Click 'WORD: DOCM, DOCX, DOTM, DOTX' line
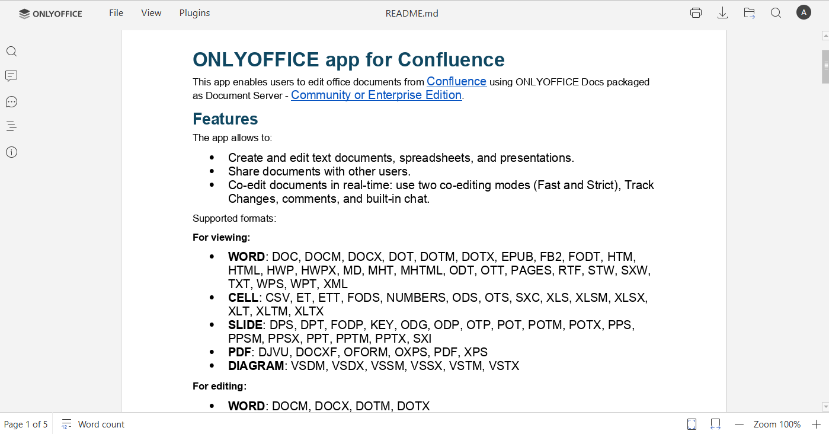Viewport: 829px width, 434px height. coord(329,406)
